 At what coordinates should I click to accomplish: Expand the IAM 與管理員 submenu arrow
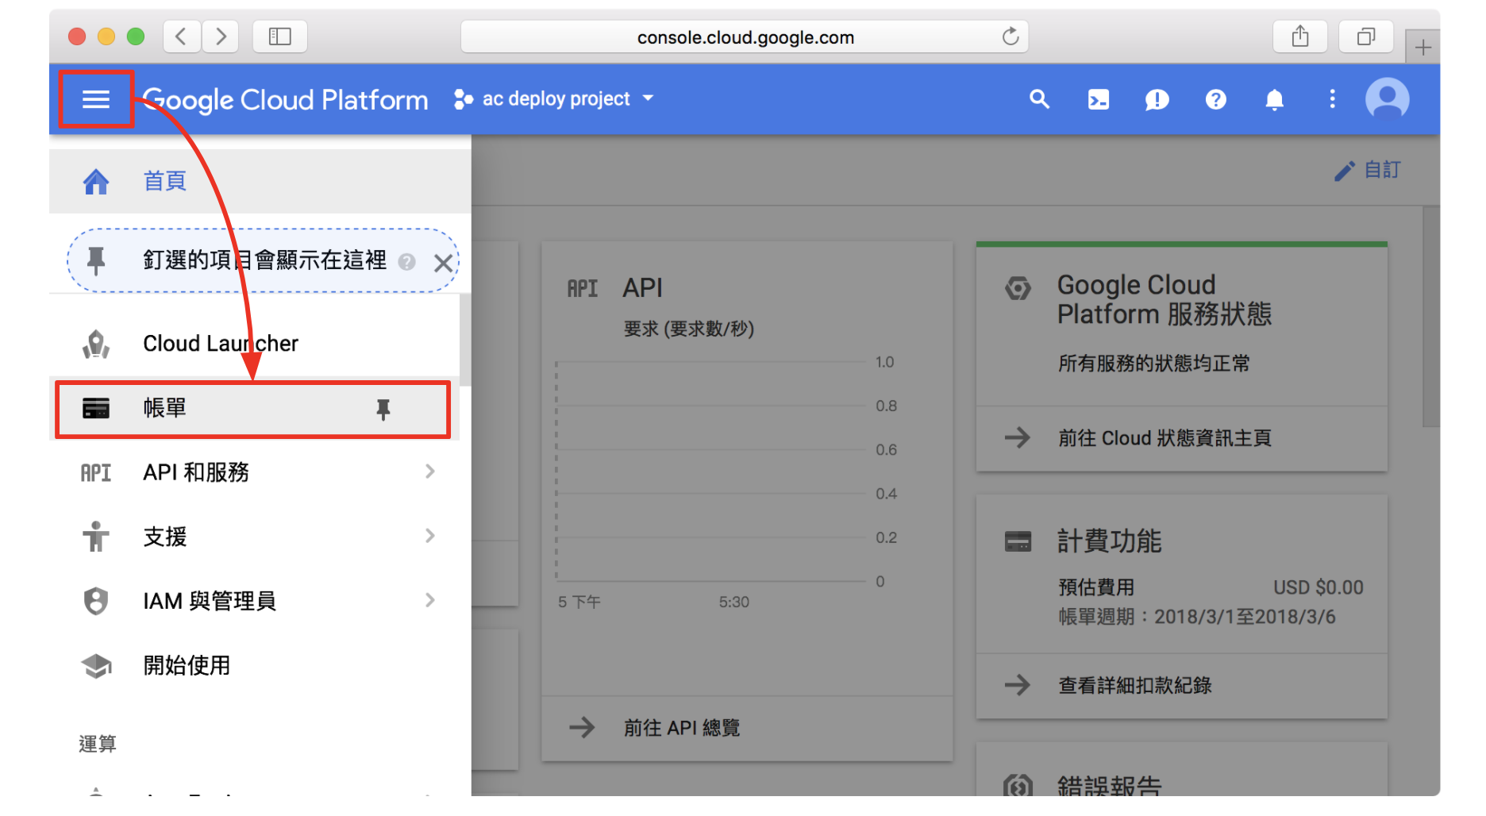click(x=429, y=600)
